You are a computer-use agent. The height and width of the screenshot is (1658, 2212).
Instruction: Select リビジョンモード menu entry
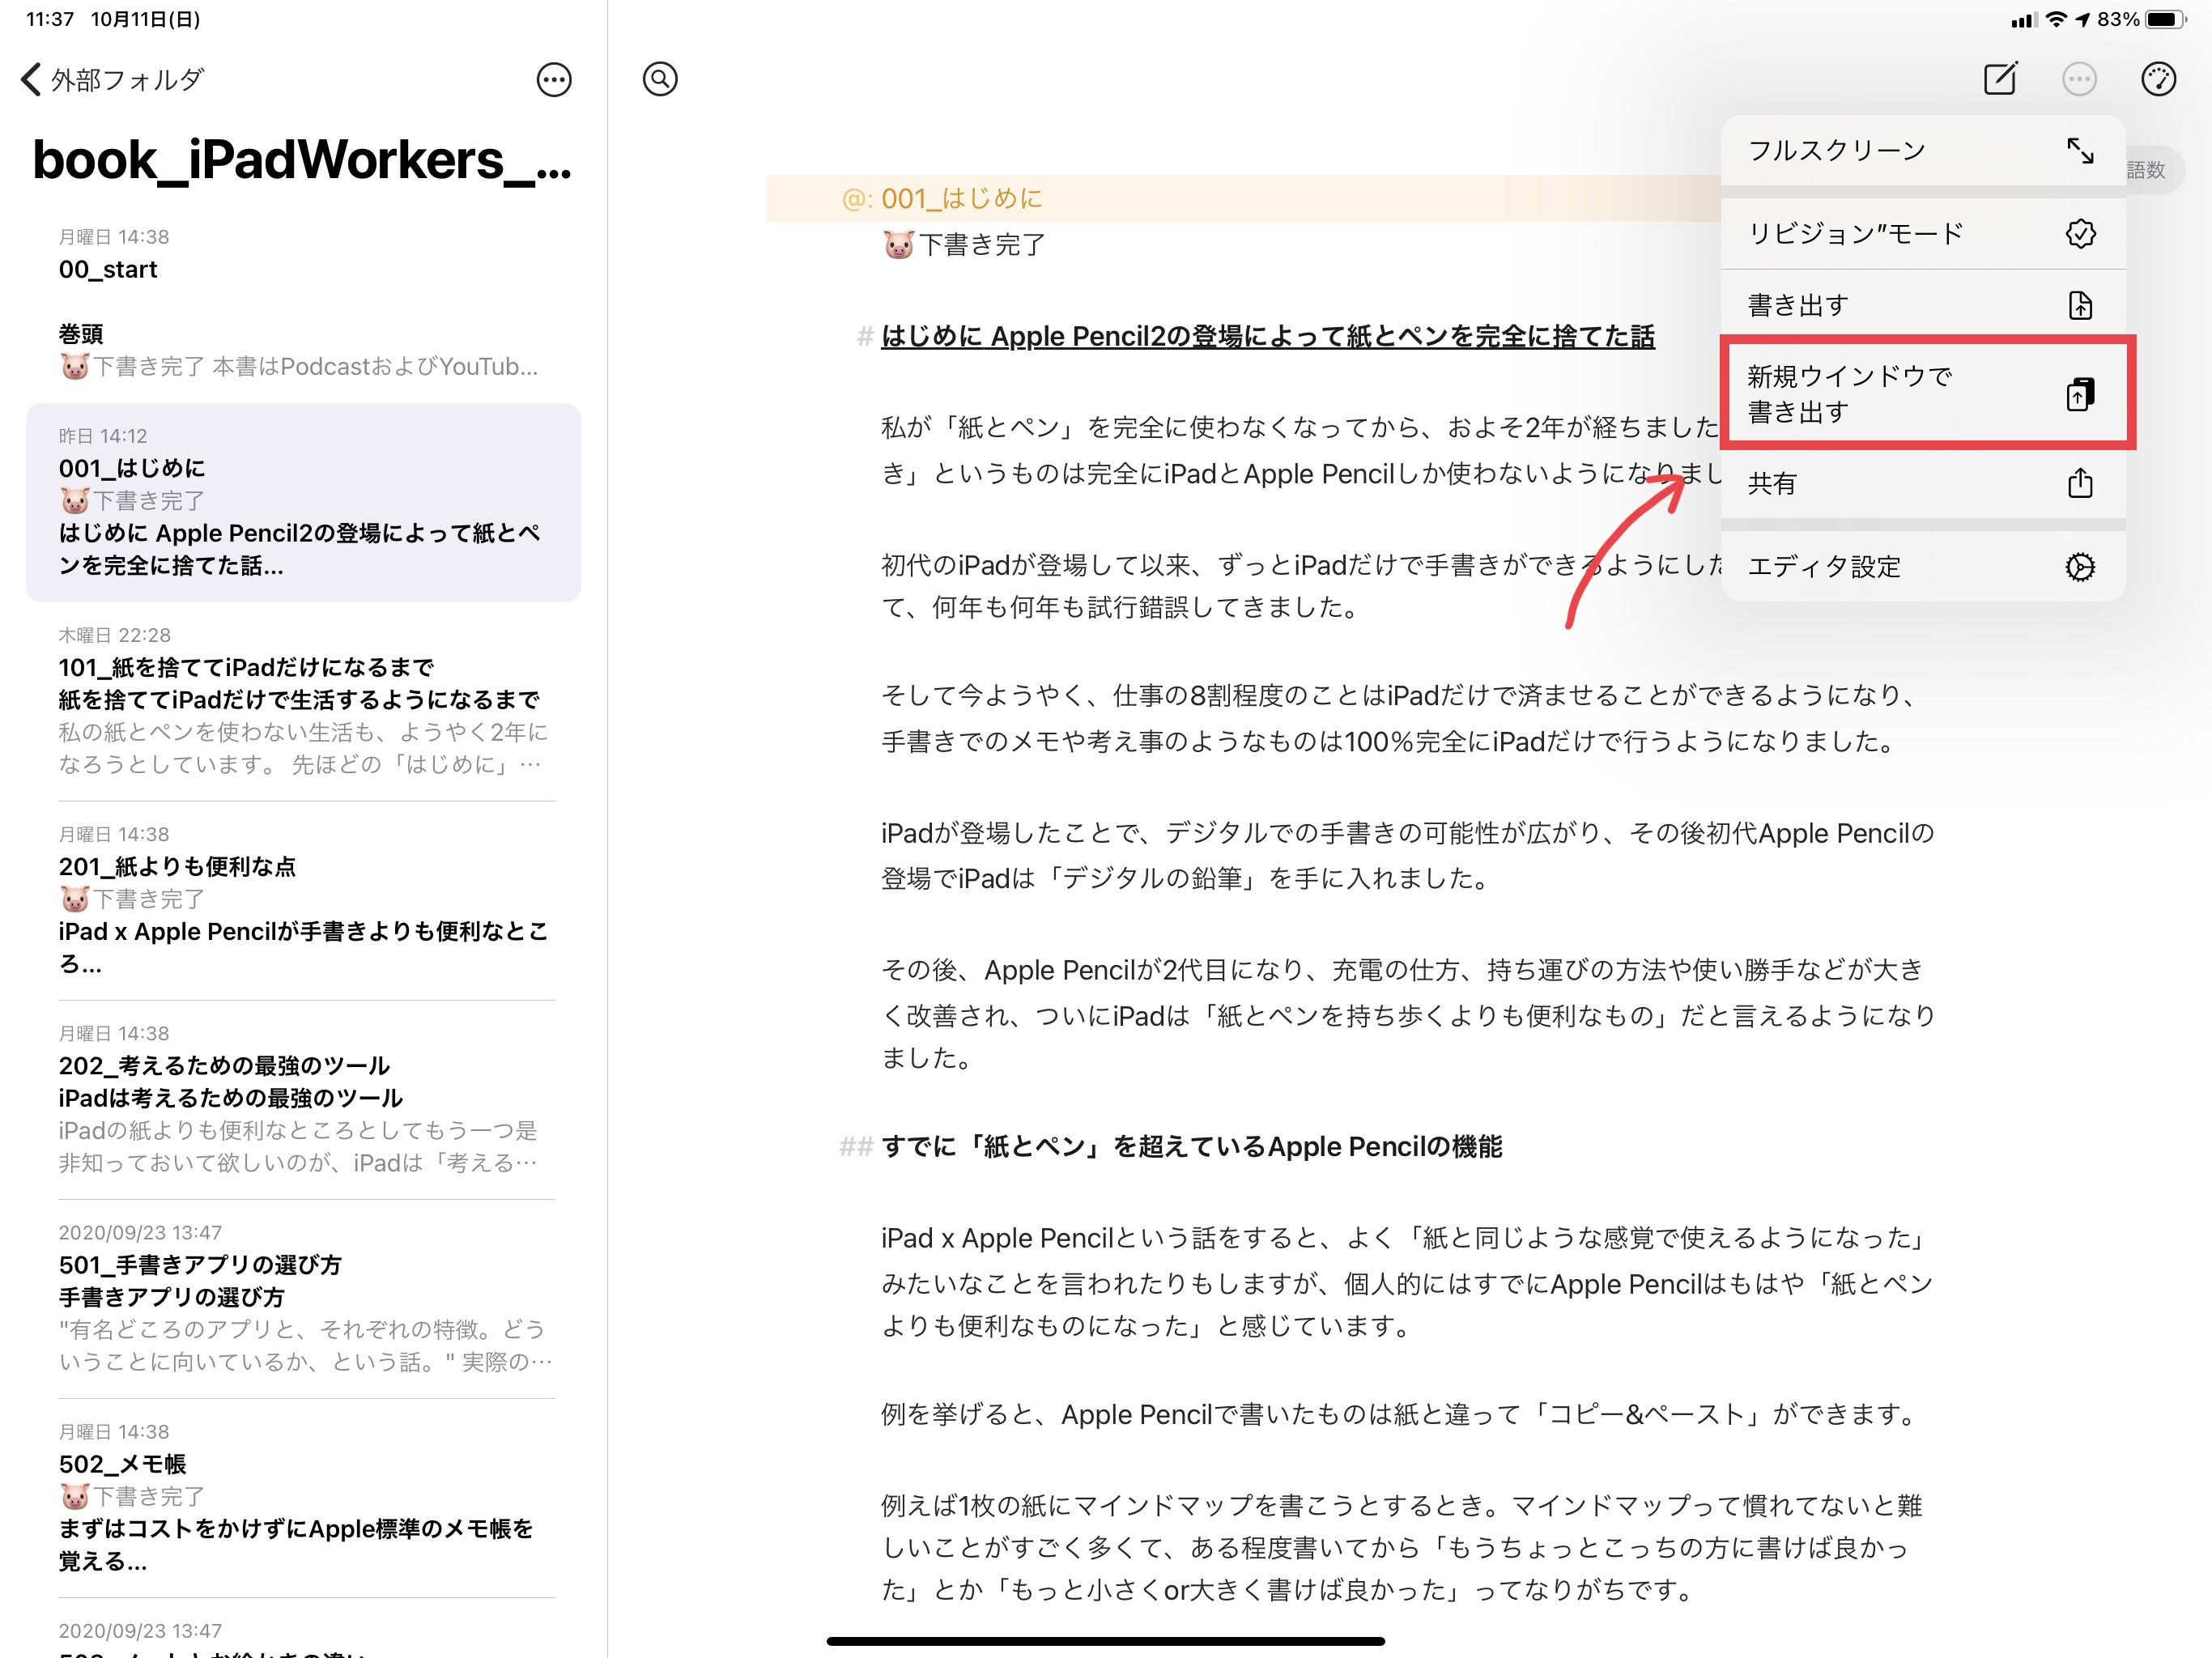1923,234
